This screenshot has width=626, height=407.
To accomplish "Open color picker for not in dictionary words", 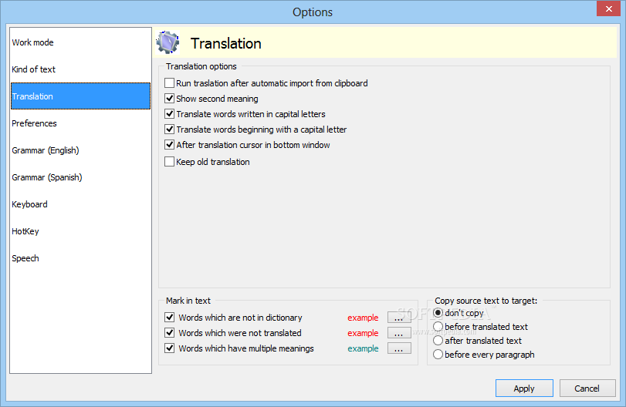I will click(x=399, y=318).
